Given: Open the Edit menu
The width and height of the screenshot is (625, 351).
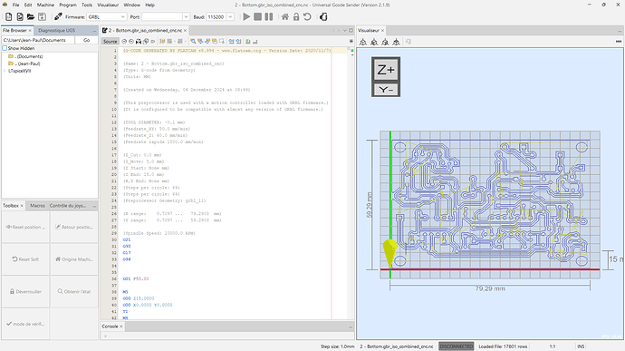Looking at the screenshot, I should coord(28,5).
